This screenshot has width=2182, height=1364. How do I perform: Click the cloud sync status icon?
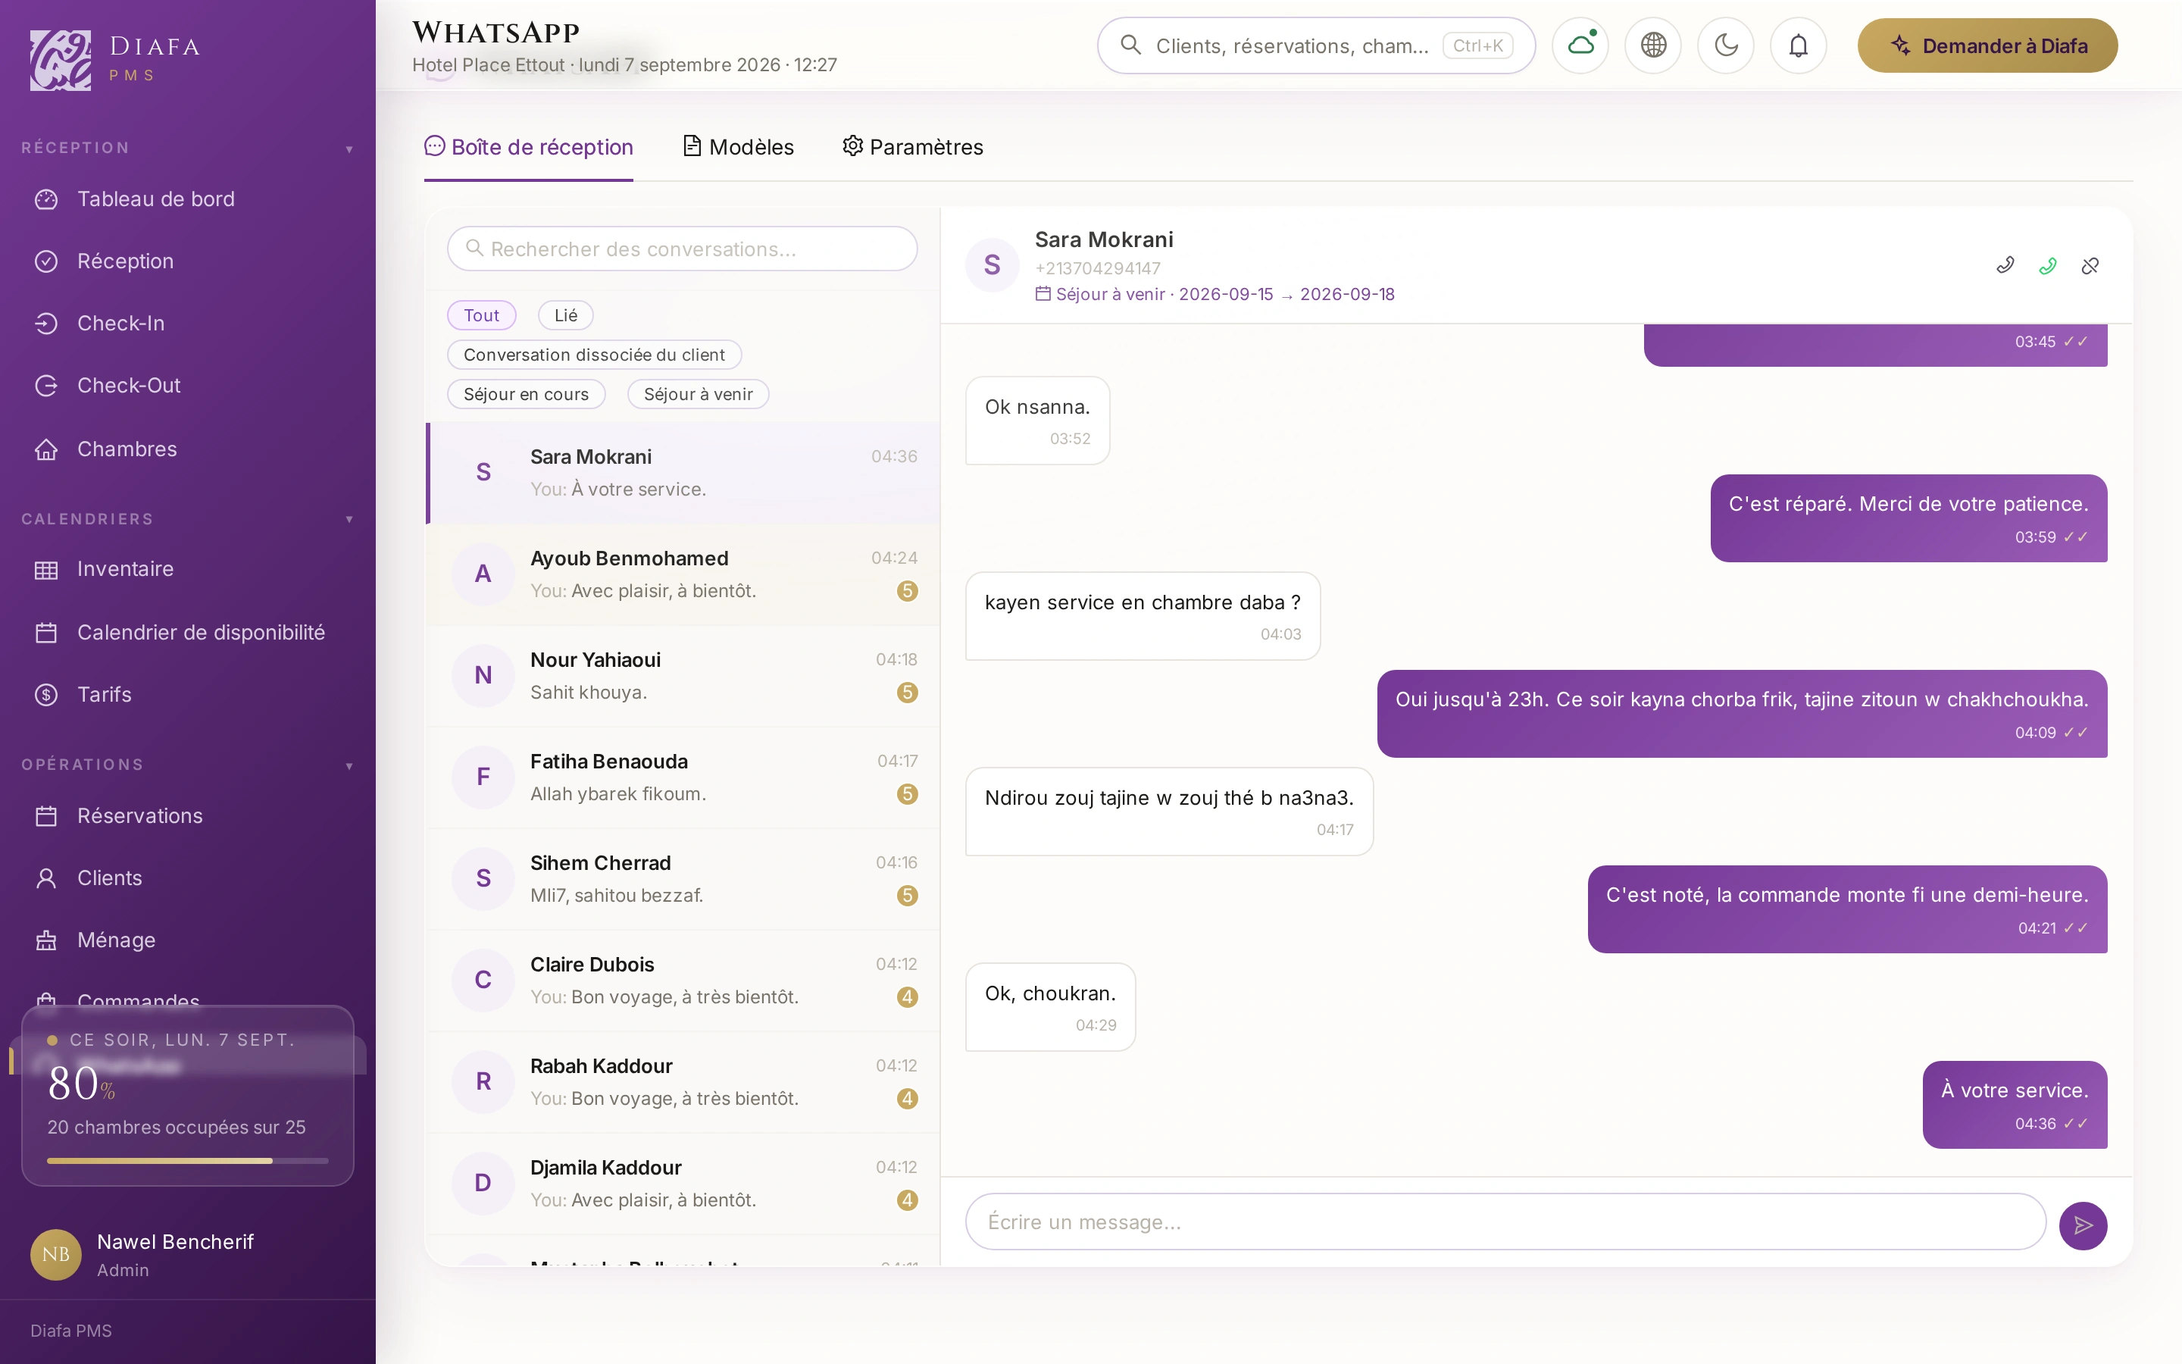pyautogui.click(x=1580, y=45)
